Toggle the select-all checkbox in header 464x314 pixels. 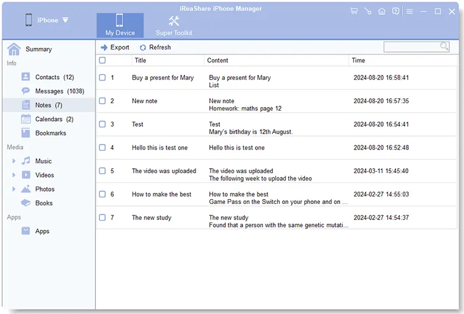tap(103, 61)
